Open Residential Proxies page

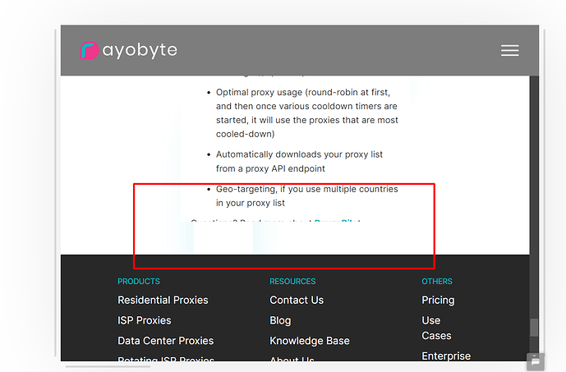(x=163, y=300)
